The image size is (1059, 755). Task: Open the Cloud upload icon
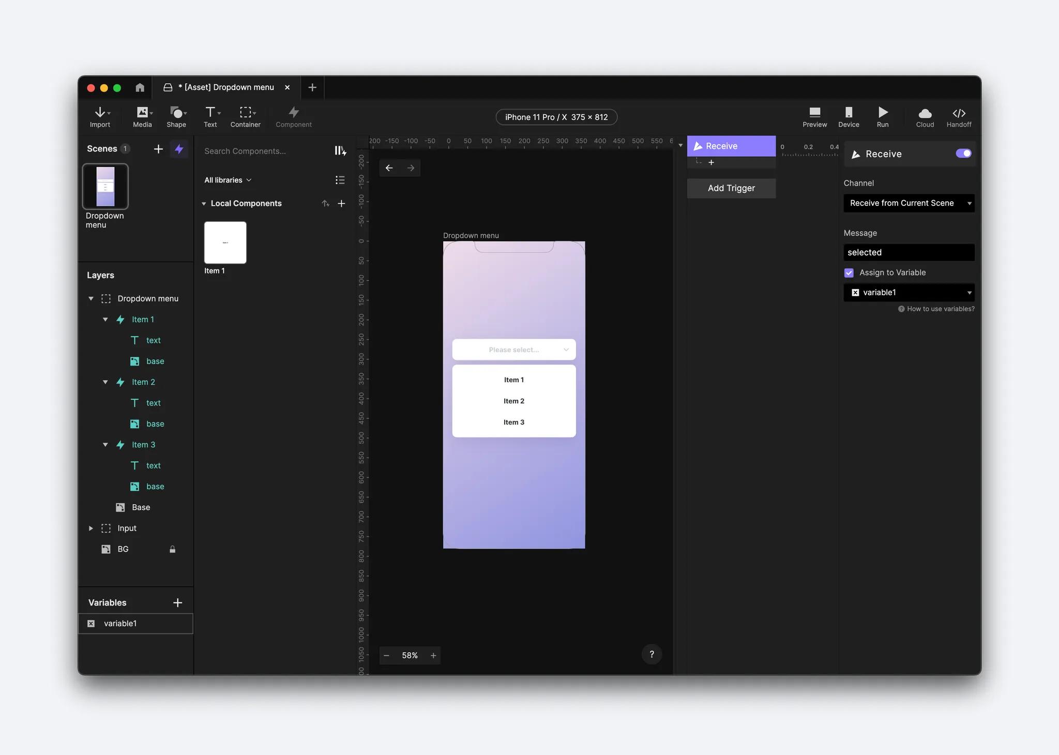(925, 117)
